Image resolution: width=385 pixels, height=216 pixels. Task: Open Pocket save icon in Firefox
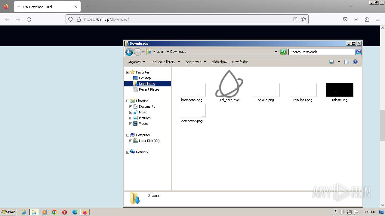345,19
